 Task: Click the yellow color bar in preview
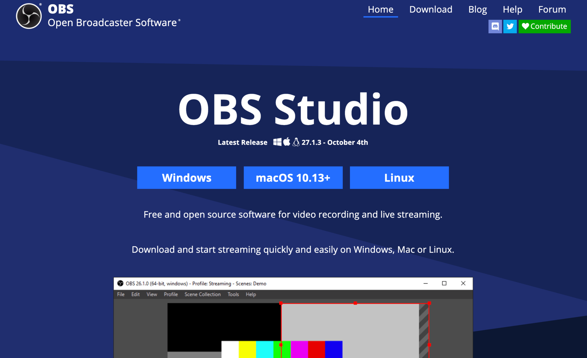[247, 349]
